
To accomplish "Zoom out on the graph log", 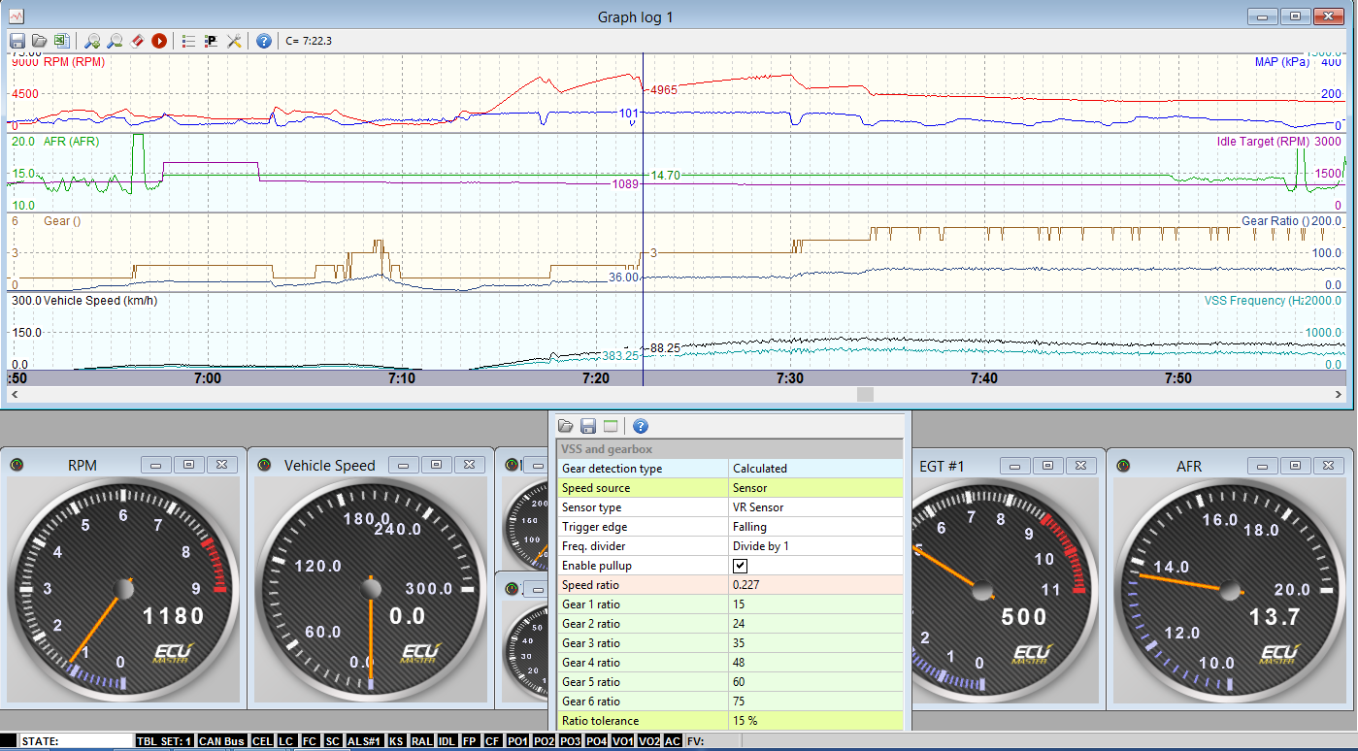I will [115, 41].
